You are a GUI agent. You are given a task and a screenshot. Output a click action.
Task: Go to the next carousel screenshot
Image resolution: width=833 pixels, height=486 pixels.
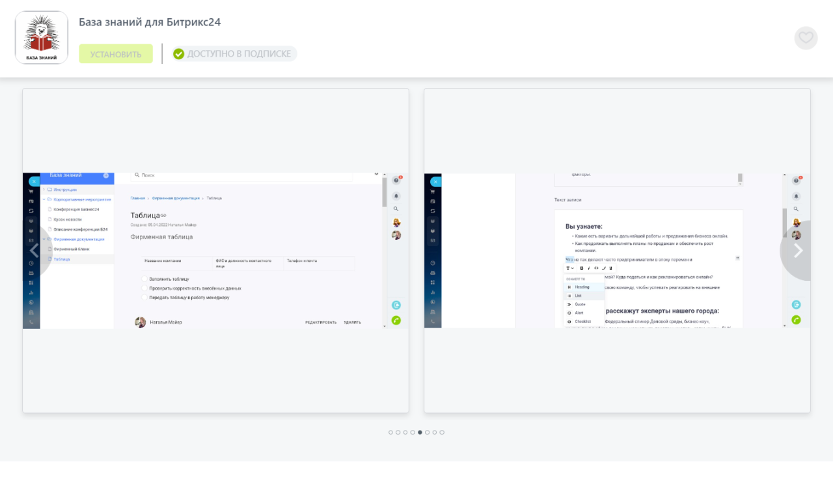[799, 251]
